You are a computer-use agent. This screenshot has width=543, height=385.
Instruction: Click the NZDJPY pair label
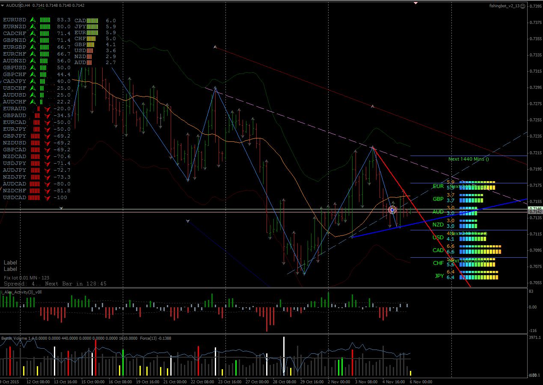15,177
